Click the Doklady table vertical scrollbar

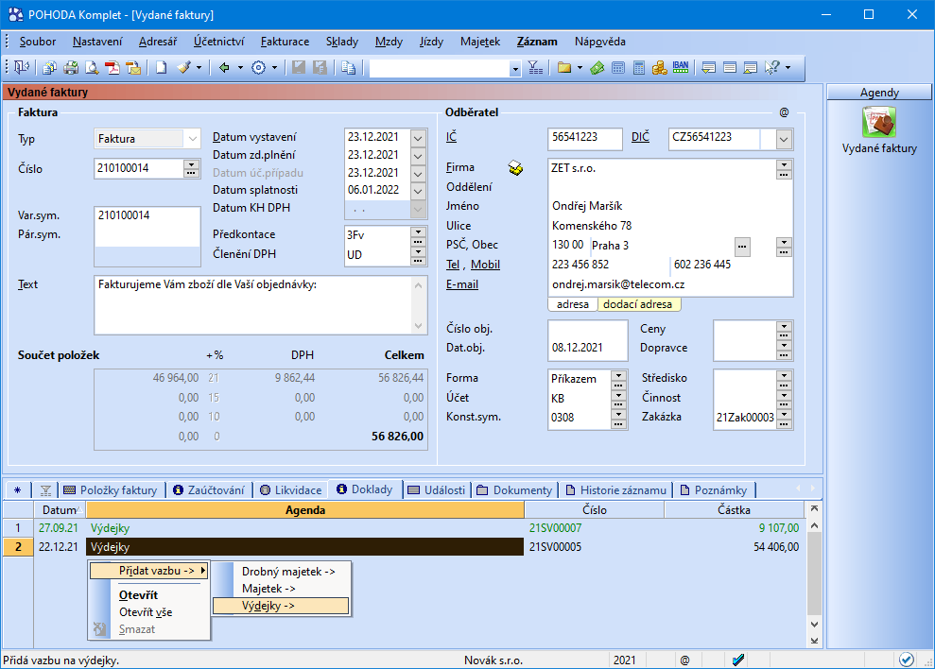point(814,575)
